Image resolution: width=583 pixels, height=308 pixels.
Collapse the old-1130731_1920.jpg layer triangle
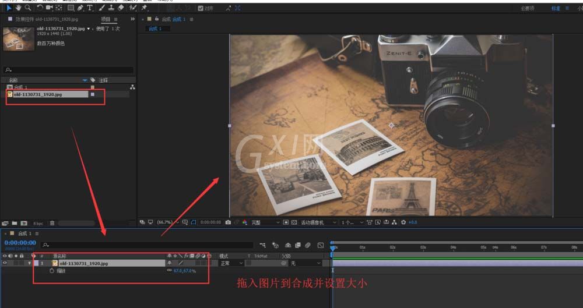29,263
